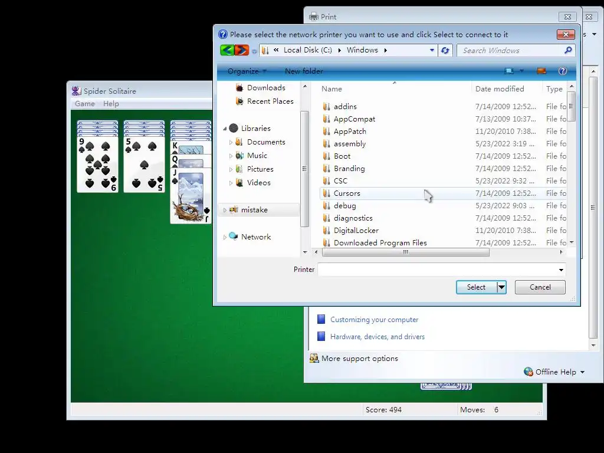This screenshot has width=604, height=453.
Task: Click the More support options icon
Action: (314, 358)
